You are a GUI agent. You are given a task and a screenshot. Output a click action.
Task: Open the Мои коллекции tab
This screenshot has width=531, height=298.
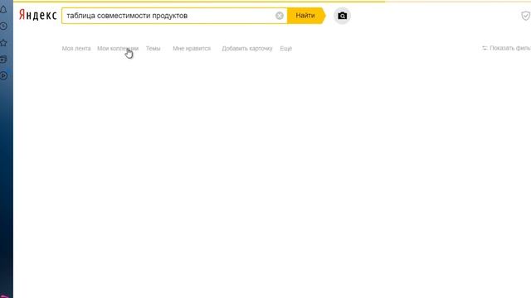pyautogui.click(x=118, y=48)
